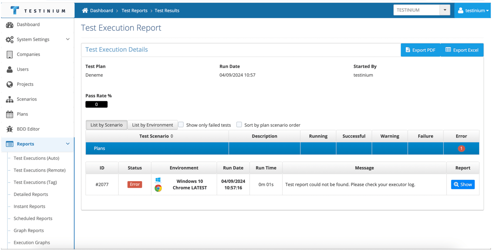Open Test Executions (Auto) report
492x250 pixels.
36,158
